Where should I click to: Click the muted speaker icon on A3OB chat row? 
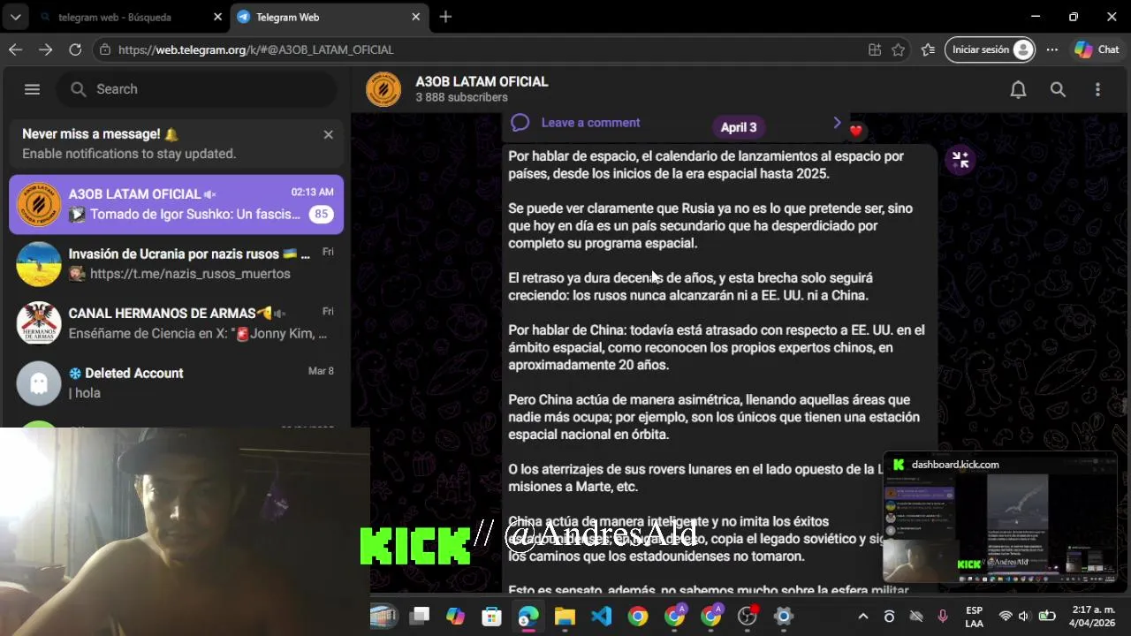click(x=209, y=194)
